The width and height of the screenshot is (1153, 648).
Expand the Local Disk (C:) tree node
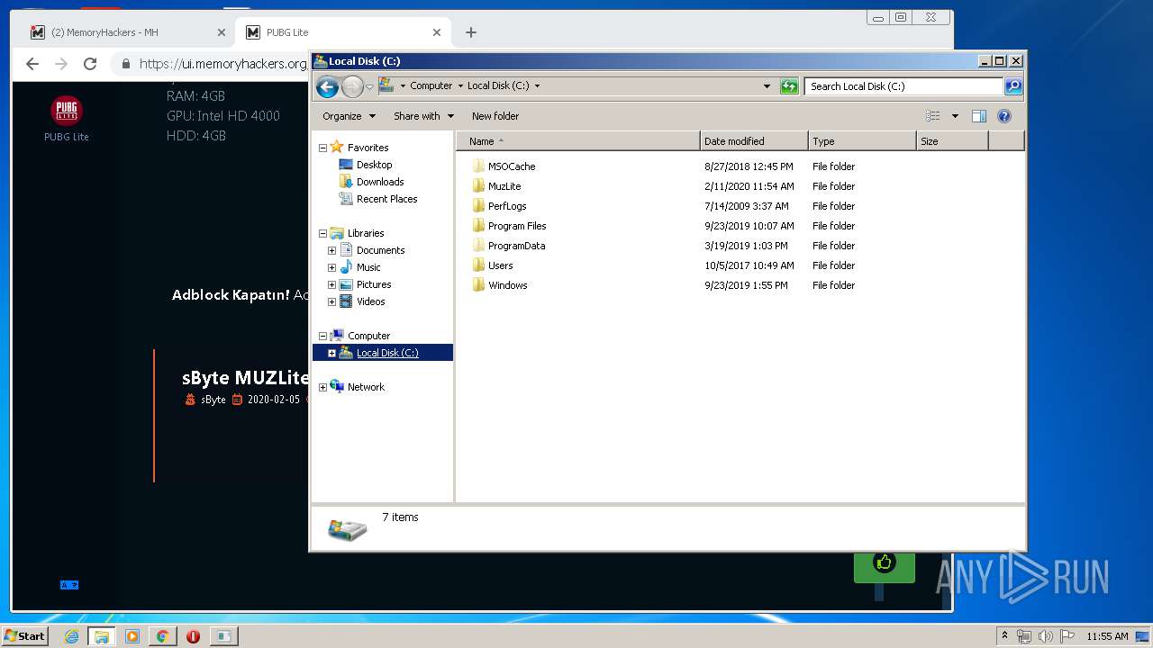point(331,353)
